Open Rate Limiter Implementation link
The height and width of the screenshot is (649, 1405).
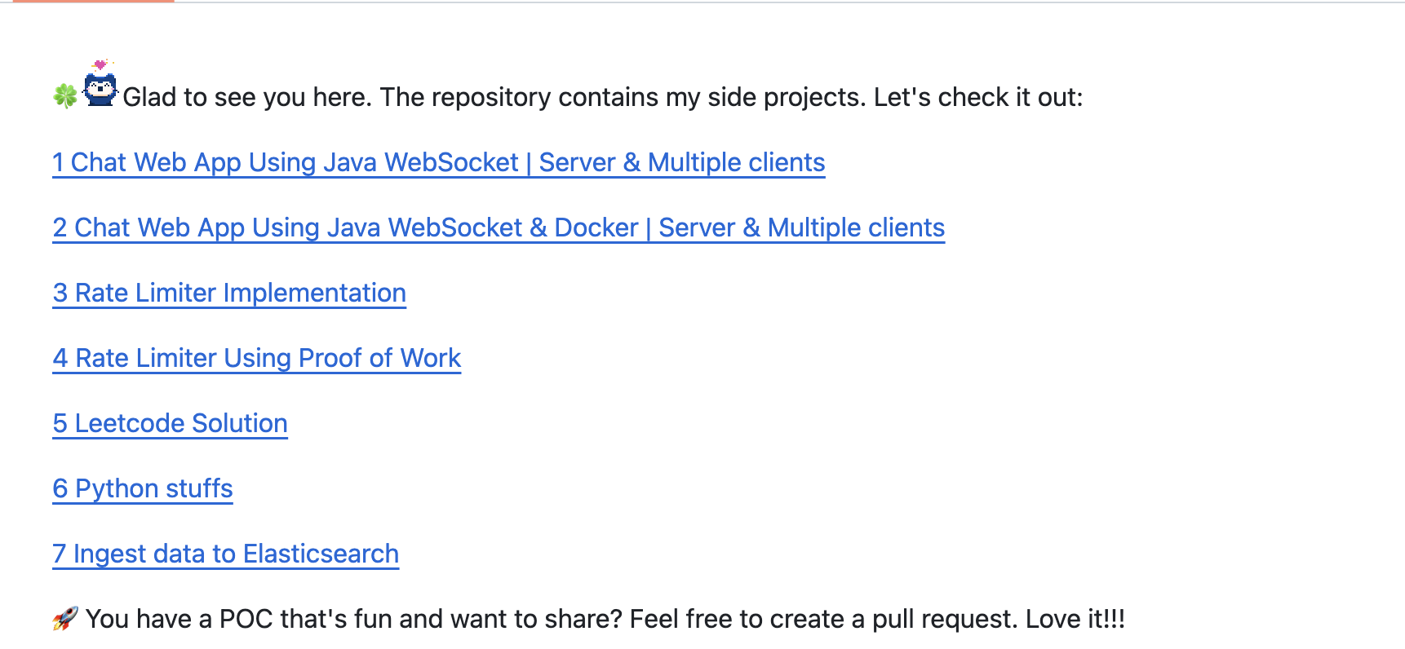point(229,293)
